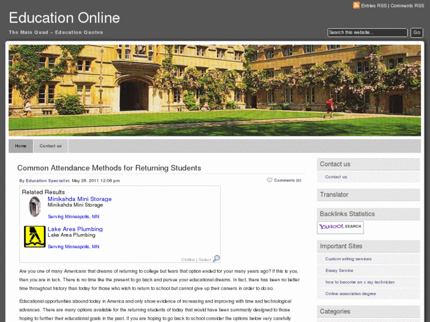Click the Education Online site title
This screenshot has height=322, width=430.
(64, 18)
